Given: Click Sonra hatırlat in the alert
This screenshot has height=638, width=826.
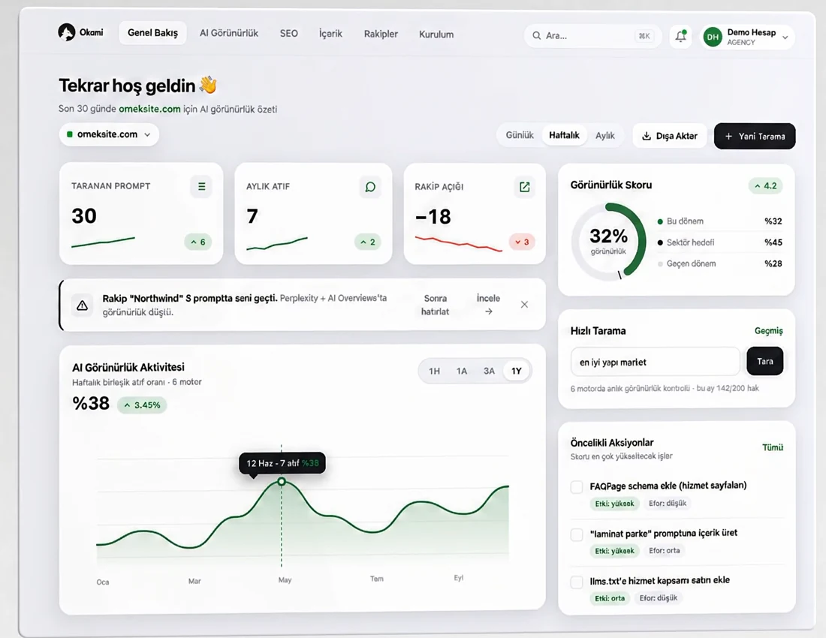Looking at the screenshot, I should click(435, 305).
